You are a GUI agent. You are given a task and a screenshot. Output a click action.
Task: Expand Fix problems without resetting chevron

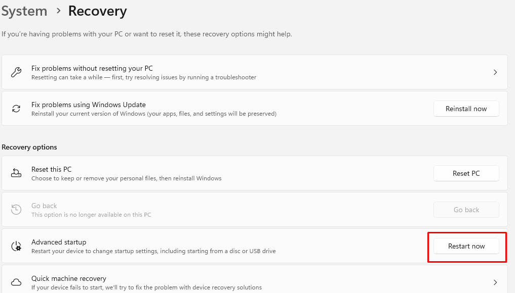pyautogui.click(x=495, y=72)
